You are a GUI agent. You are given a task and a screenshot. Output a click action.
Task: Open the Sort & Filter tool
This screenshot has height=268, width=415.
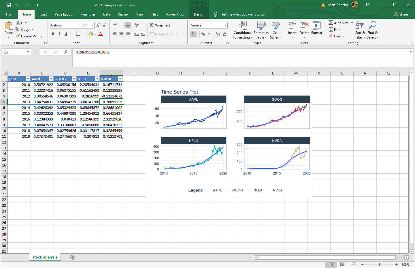(360, 30)
